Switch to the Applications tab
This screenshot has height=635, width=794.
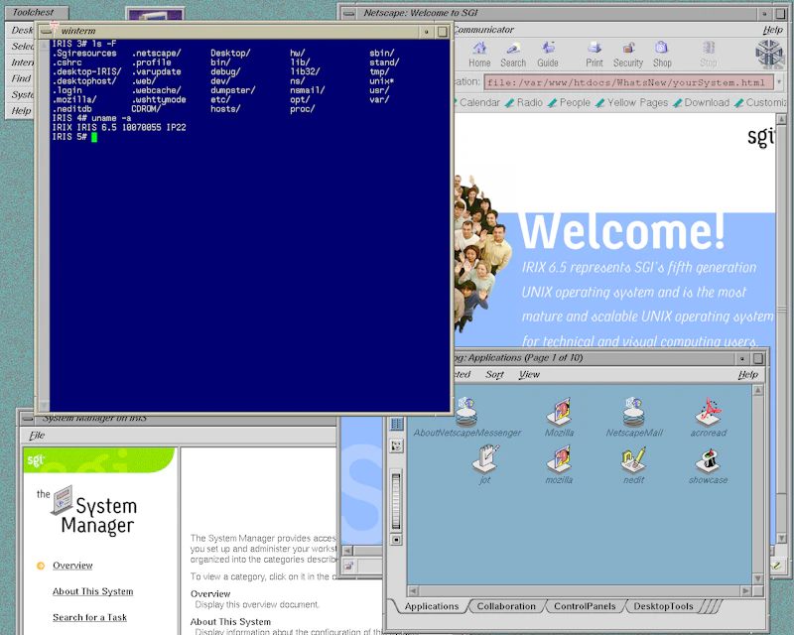point(432,606)
